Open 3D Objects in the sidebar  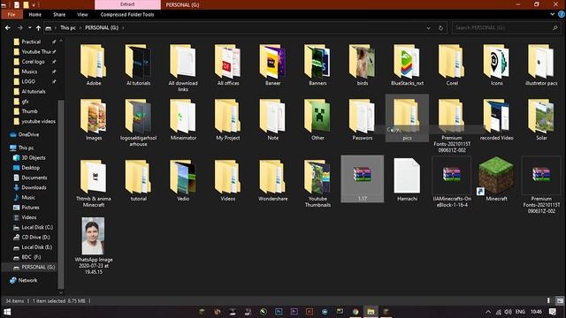(x=34, y=158)
